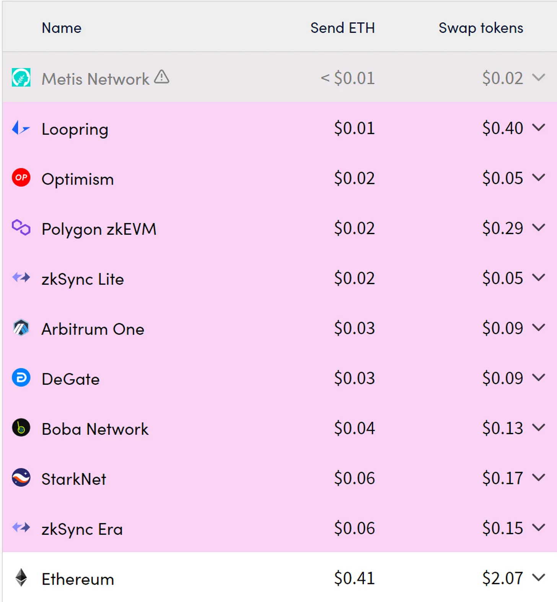
Task: Expand the zkSync Era row chevron
Action: click(x=538, y=528)
